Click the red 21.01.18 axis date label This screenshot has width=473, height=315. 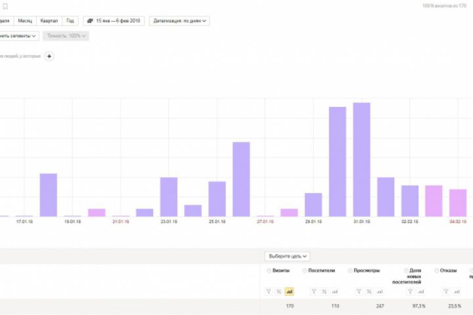tap(121, 222)
